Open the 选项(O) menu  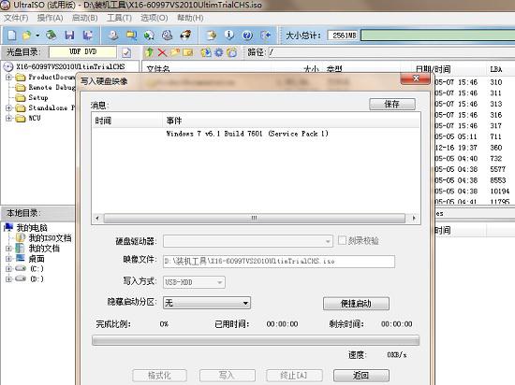point(154,18)
